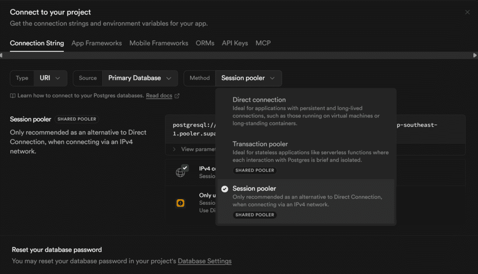Click the horizontal scrollbar track under the tabs
The width and height of the screenshot is (478, 274).
click(x=238, y=55)
